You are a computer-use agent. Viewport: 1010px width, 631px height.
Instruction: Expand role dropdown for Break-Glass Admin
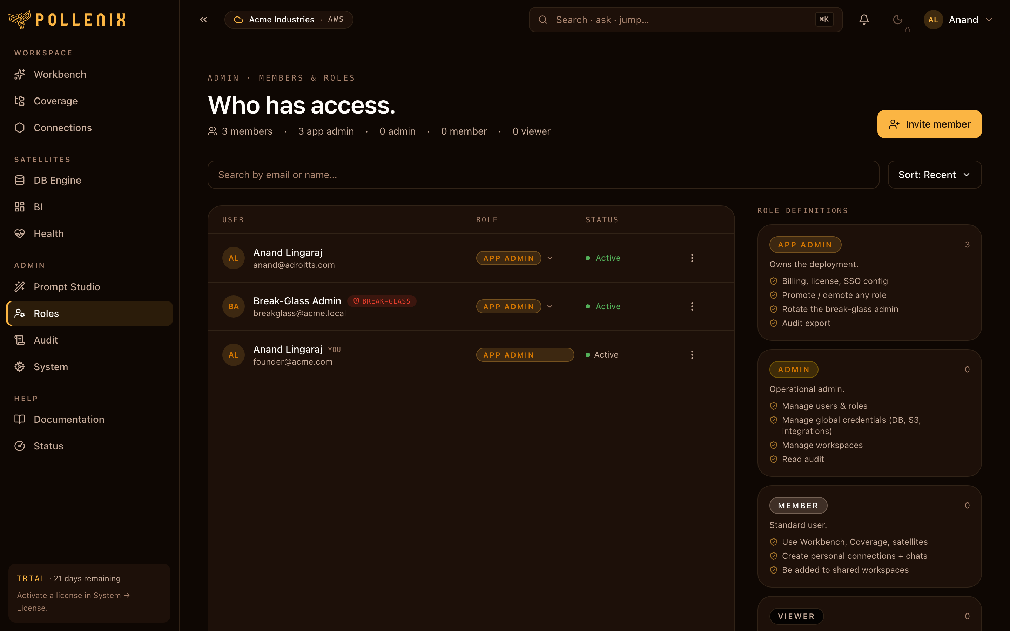coord(550,306)
